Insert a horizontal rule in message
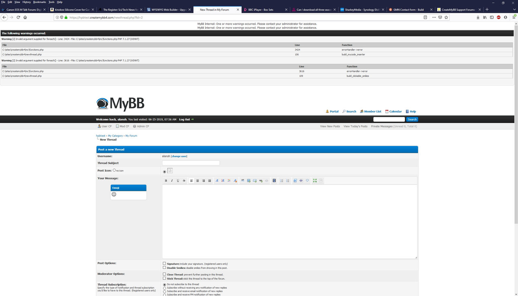Viewport: 518px width, 296px height. 243,180
